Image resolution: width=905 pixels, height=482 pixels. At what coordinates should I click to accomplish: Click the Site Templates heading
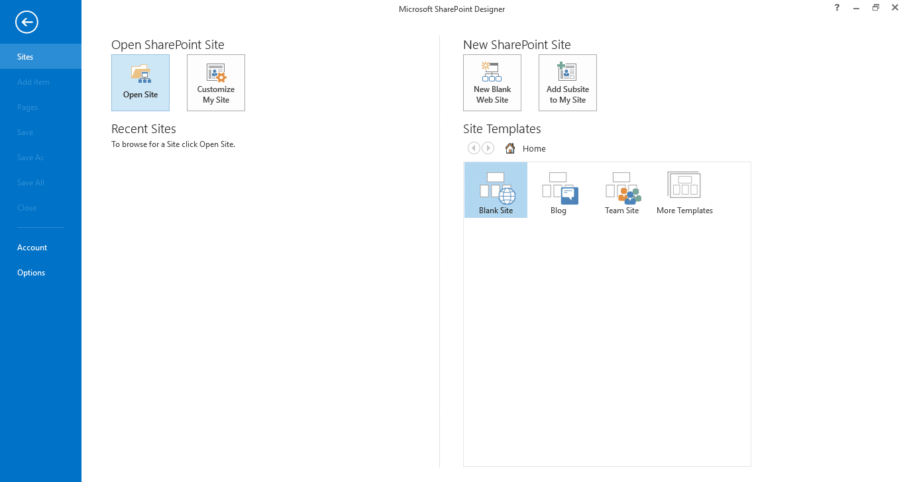click(502, 129)
